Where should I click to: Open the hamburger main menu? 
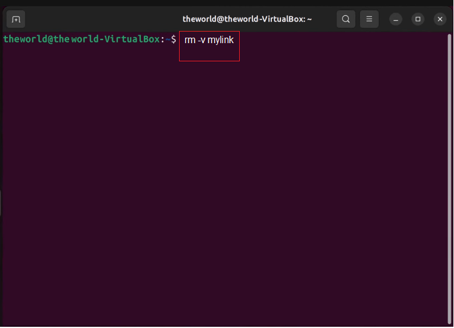[x=369, y=19]
